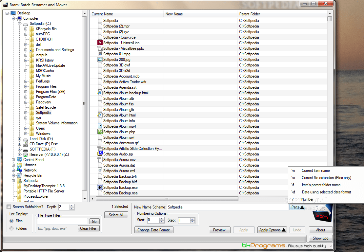Click the horizontal scrollbar of file list
The height and width of the screenshot is (252, 364).
click(167, 199)
